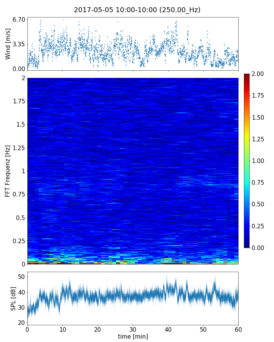
Task: Click the 1.75 tick on frequency axis
Action: [18, 101]
